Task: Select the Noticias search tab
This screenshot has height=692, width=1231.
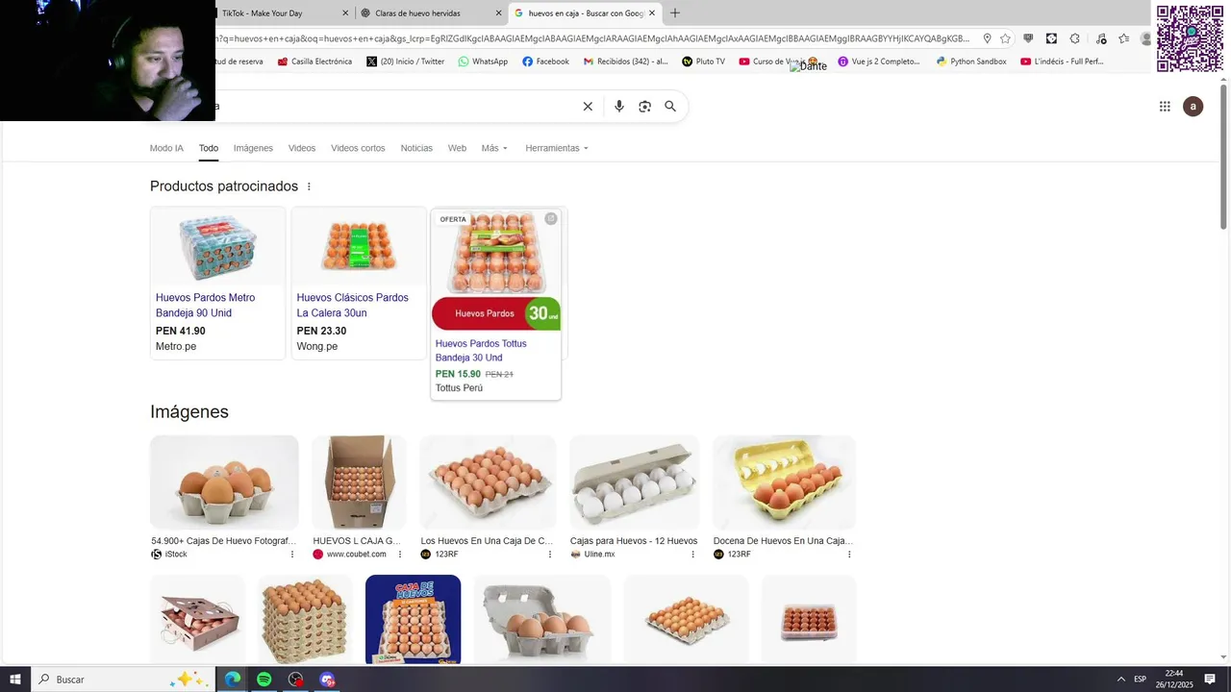Action: (416, 148)
